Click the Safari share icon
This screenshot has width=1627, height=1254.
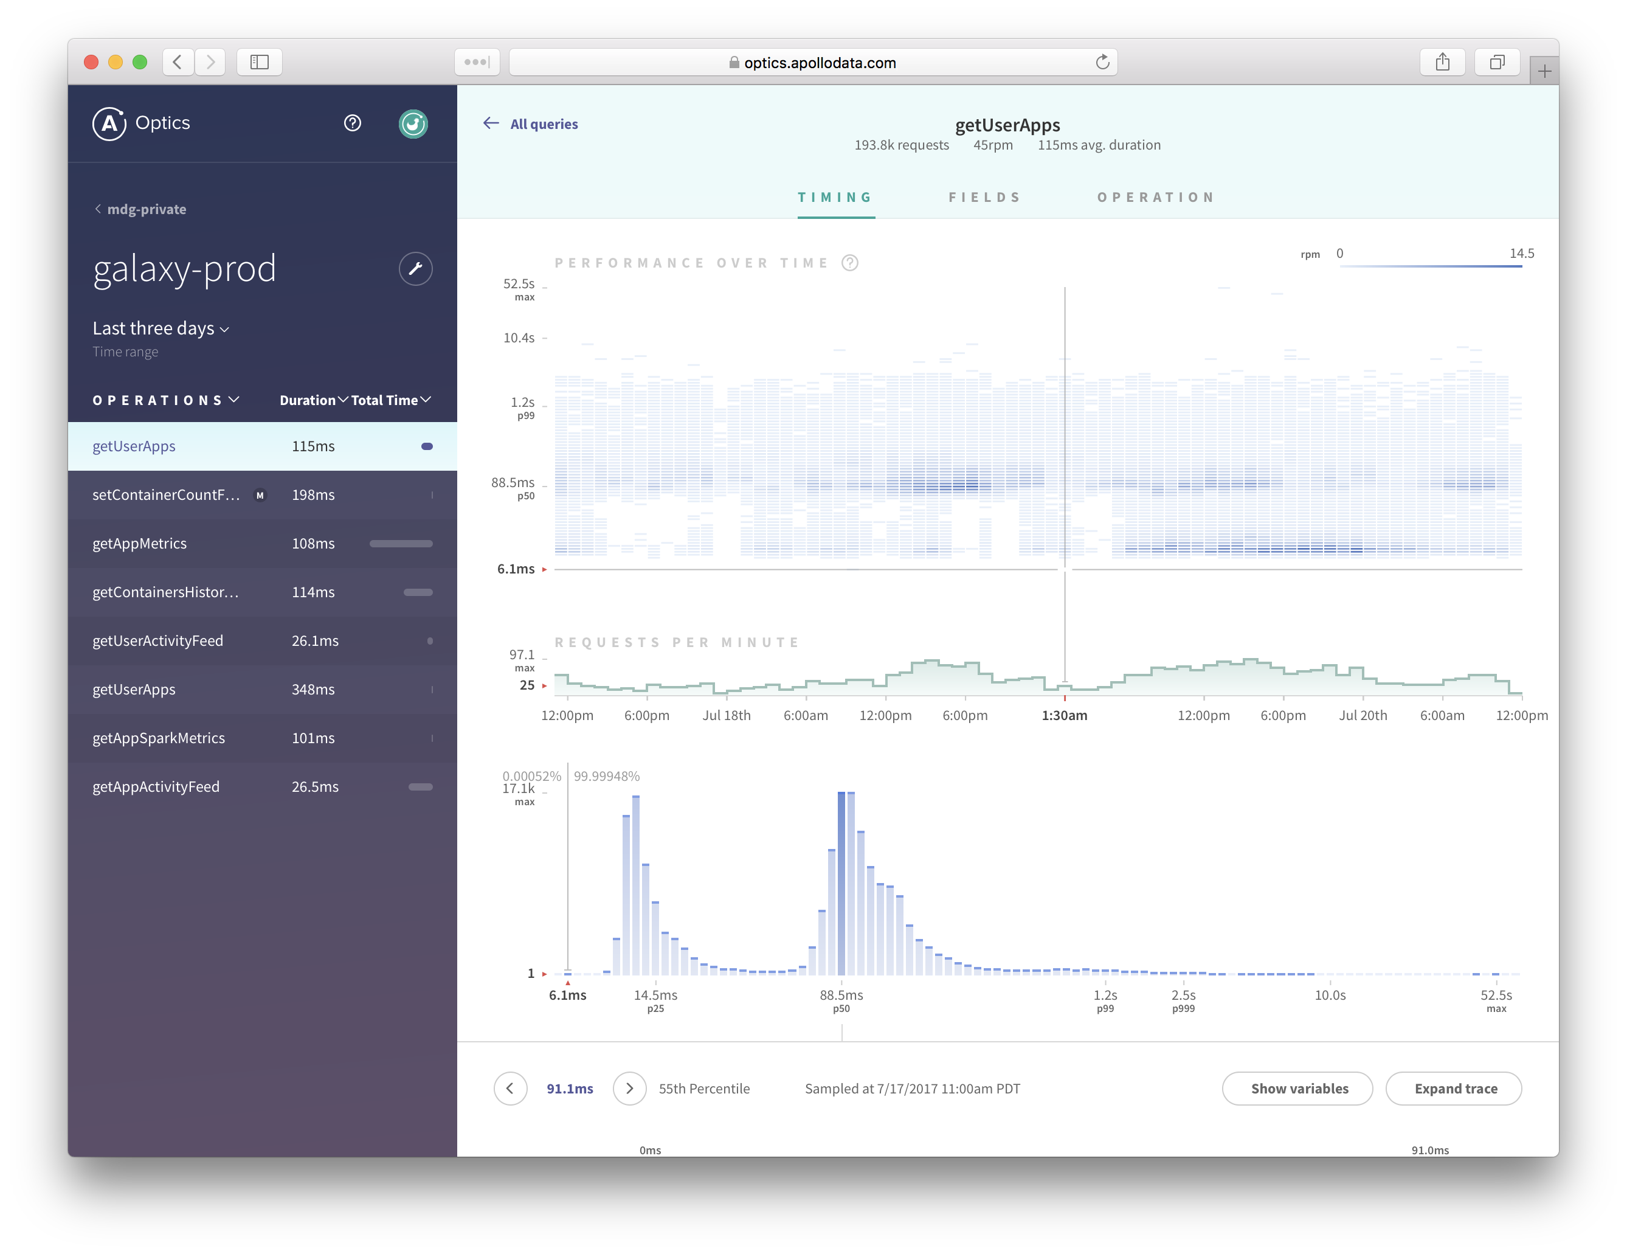point(1443,62)
